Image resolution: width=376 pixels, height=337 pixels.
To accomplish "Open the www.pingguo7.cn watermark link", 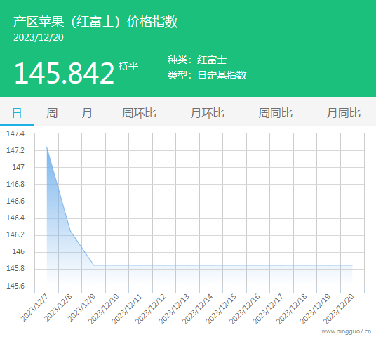I will coord(347,331).
